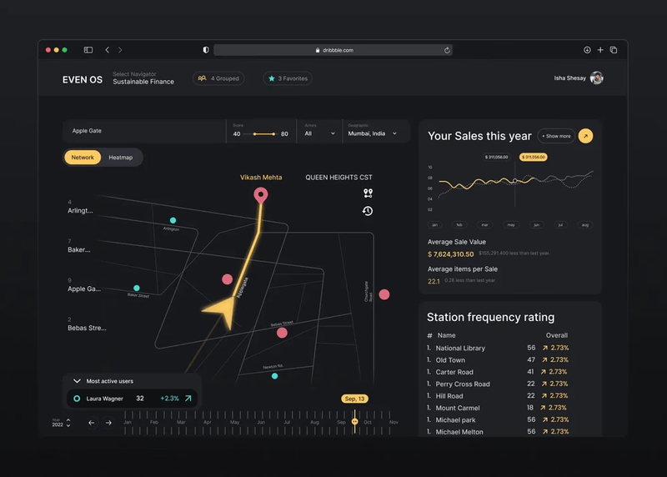This screenshot has width=667, height=477.
Task: Click the Vikash Mehta map pin
Action: coord(261,195)
